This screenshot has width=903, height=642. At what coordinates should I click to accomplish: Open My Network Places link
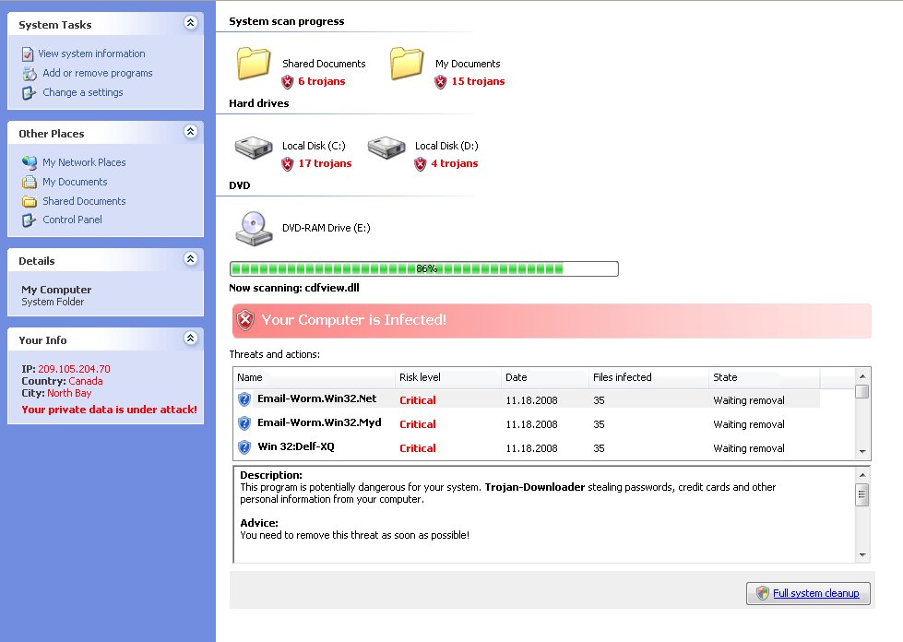pos(84,162)
